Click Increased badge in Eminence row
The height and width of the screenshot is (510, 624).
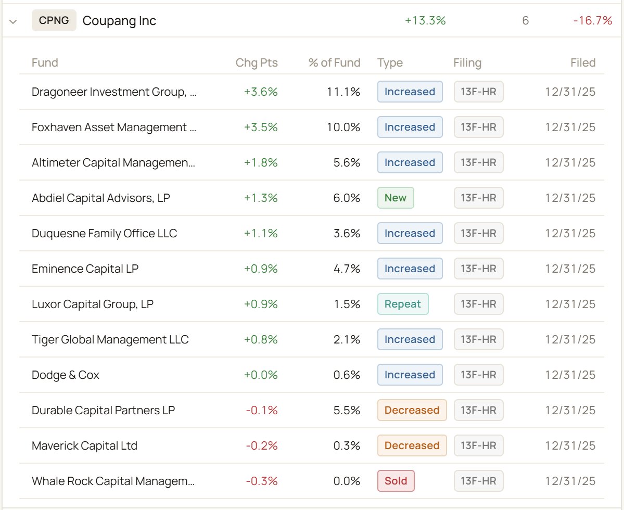tap(410, 269)
